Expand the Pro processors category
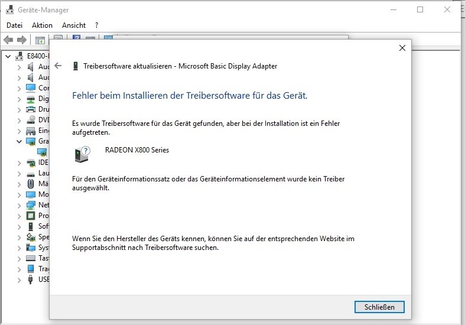Screen dimensions: 465x325 pyautogui.click(x=19, y=217)
